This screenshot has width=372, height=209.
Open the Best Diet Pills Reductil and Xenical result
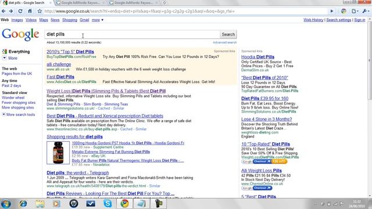tap(105, 116)
